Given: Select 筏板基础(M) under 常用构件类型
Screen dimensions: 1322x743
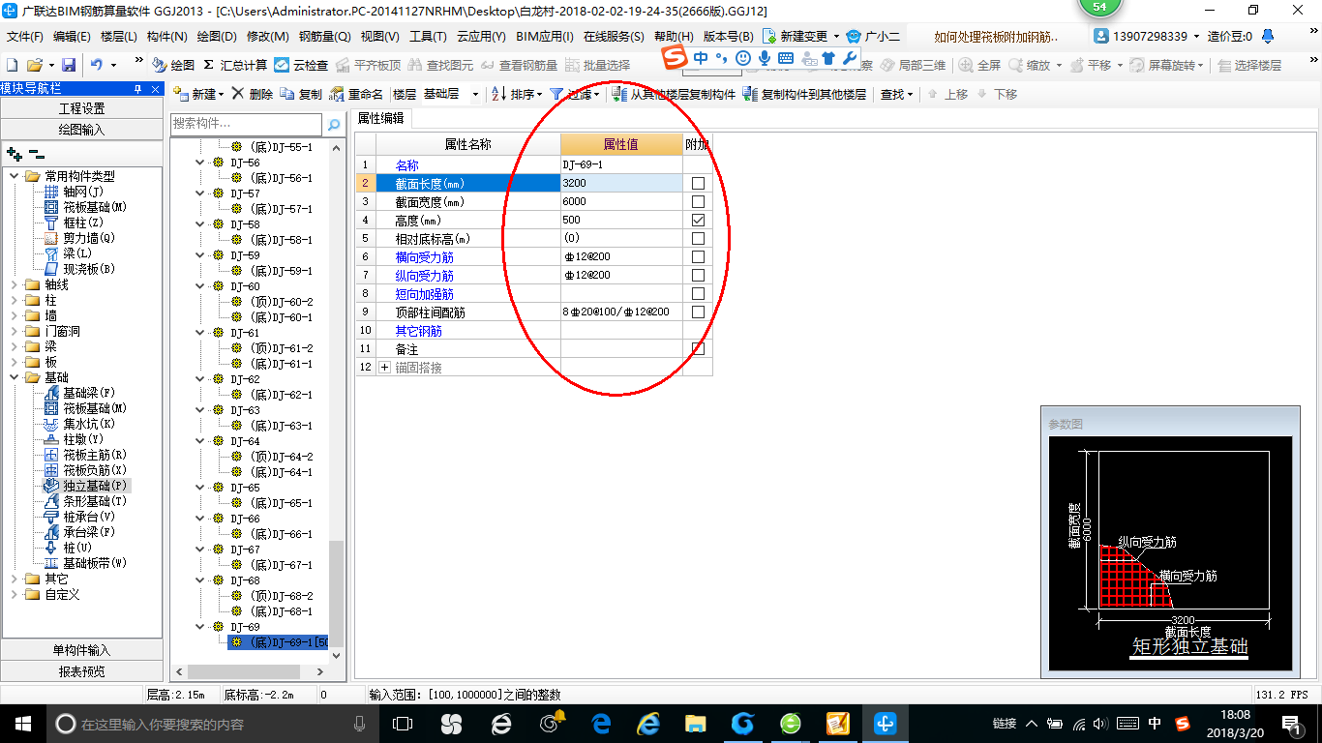Looking at the screenshot, I should pos(85,207).
